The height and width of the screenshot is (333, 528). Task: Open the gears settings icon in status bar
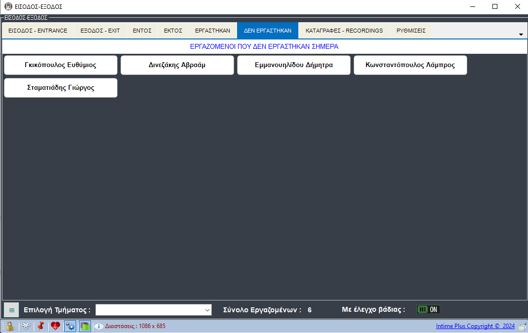coord(70,326)
